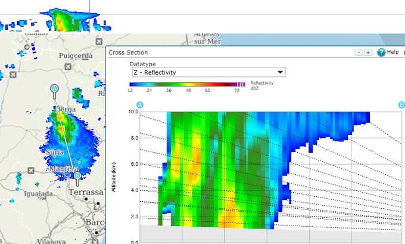
Task: Click the 72 dBZ scale value
Action: [236, 90]
